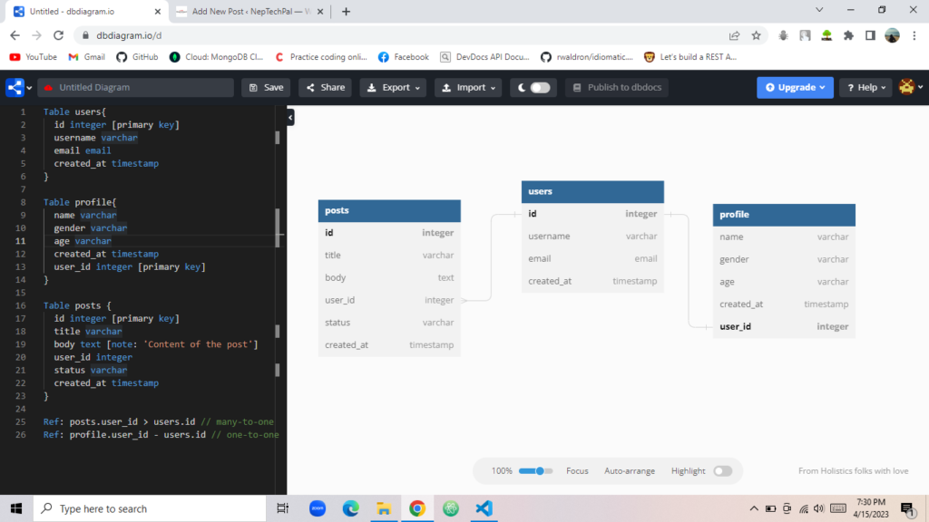Open the Windows Start menu
929x522 pixels.
pyautogui.click(x=16, y=508)
